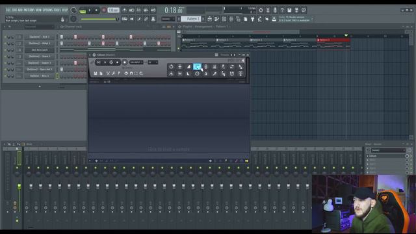This screenshot has width=416, height=234.
Task: Mute the Kick channel green light
Action: (x=5, y=37)
